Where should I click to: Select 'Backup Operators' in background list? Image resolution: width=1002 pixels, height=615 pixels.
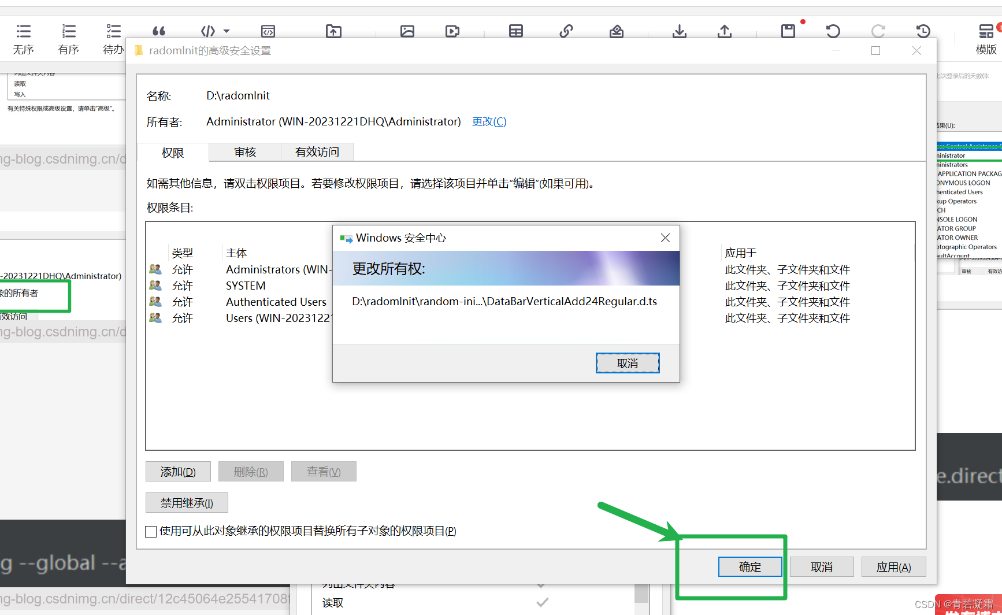[957, 201]
